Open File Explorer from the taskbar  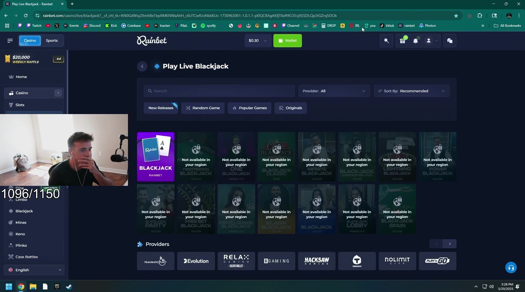tap(33, 287)
